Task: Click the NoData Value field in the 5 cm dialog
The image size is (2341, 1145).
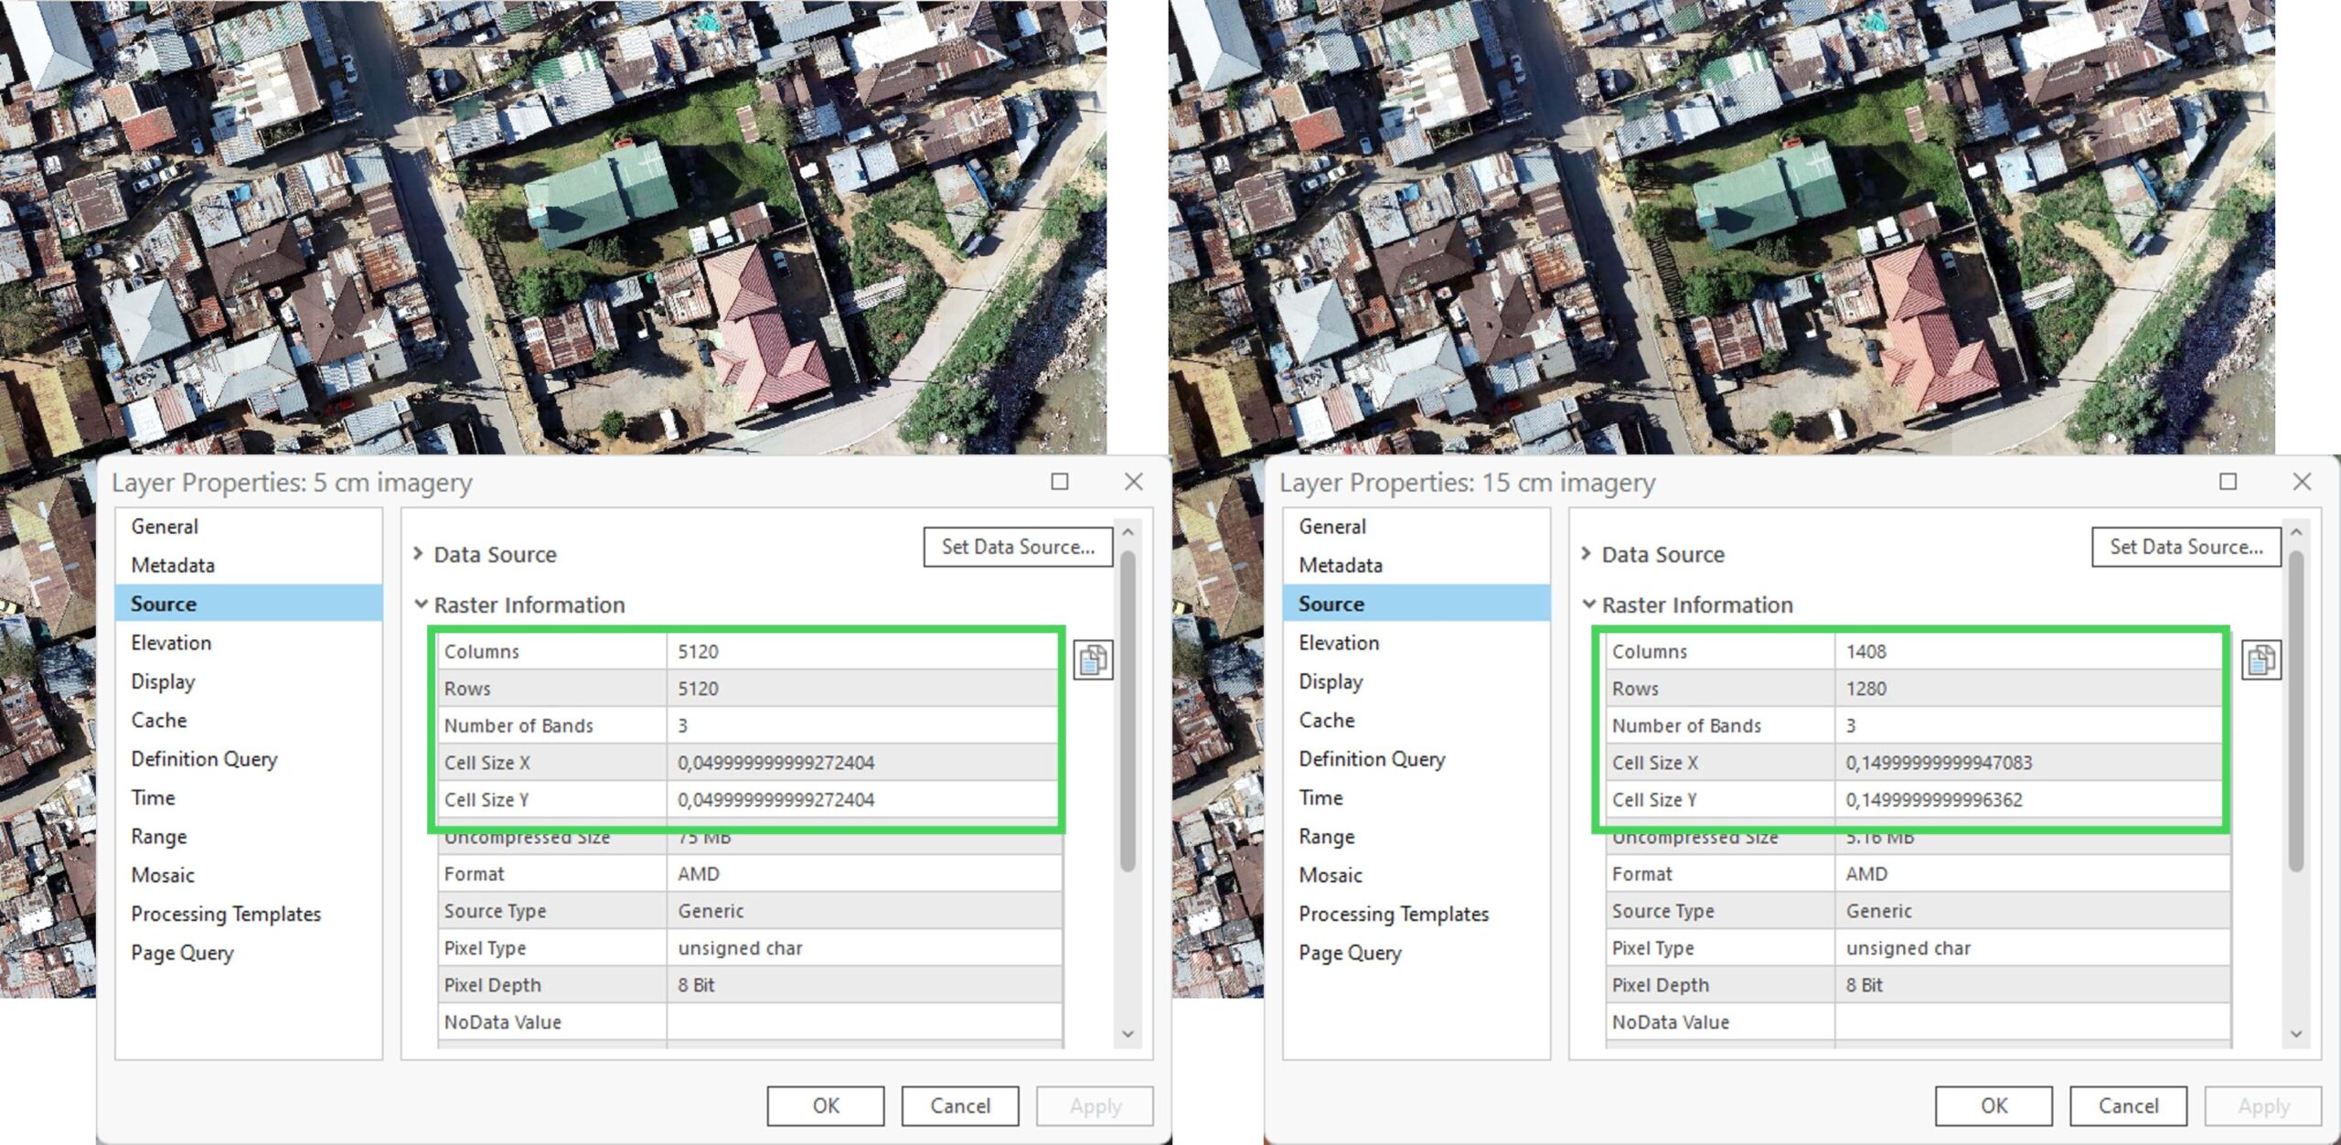Action: (864, 1022)
